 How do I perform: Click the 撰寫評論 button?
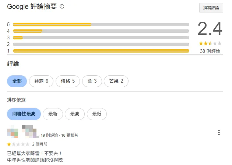[x=211, y=8]
